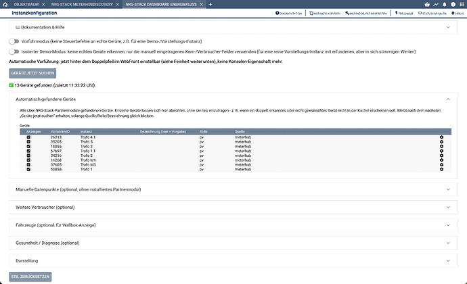Uncheck Anzeigen for Trafo 1.1

[28, 151]
